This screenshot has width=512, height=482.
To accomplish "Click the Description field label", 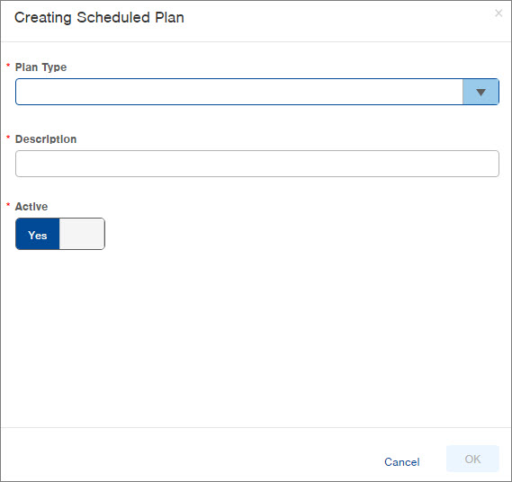I will [46, 139].
